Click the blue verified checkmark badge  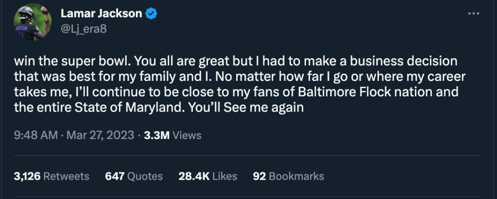(152, 15)
